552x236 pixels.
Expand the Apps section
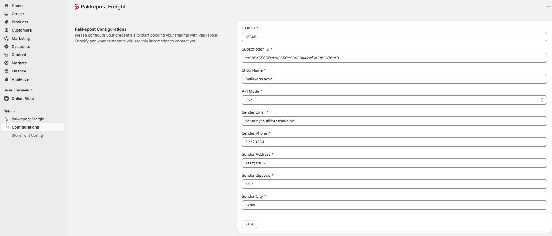click(x=10, y=111)
